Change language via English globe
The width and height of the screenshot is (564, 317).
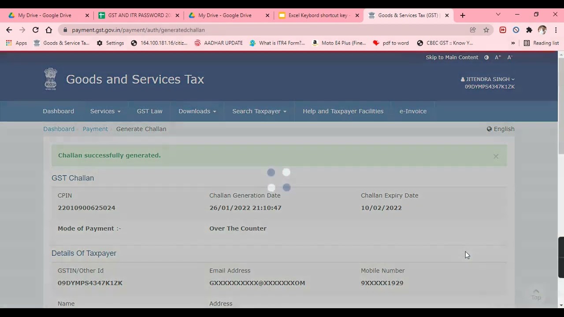coord(501,129)
